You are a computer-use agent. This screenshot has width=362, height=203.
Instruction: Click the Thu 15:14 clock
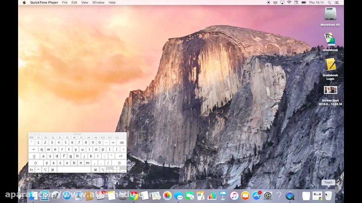point(316,2)
